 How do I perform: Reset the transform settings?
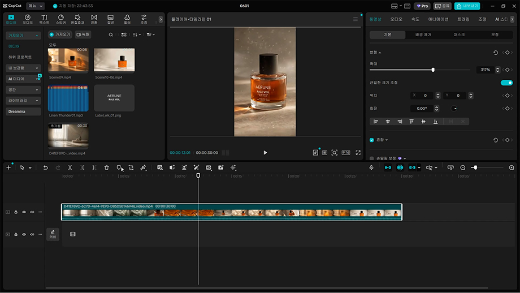[x=496, y=53]
